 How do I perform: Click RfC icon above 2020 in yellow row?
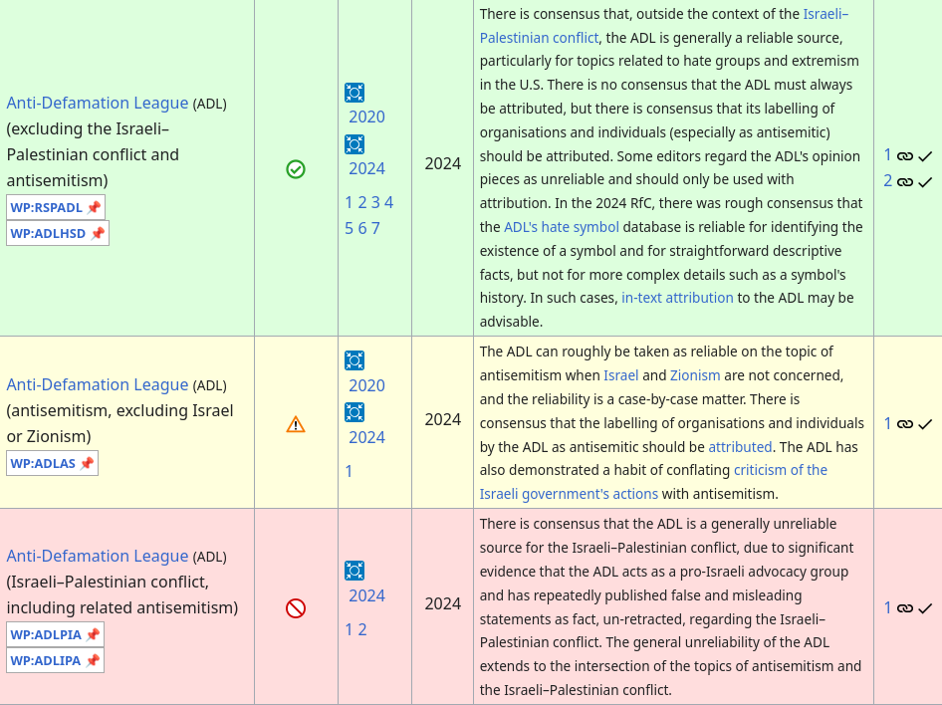354,360
